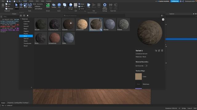Select the Concrete category

pos(26,21)
